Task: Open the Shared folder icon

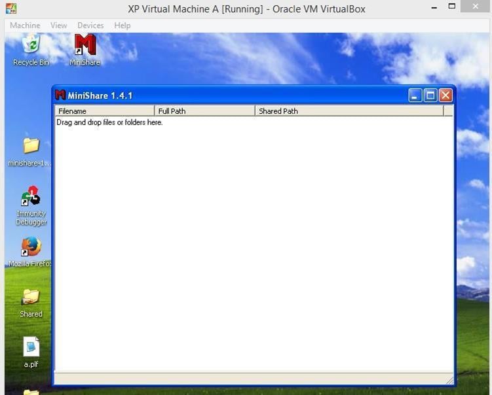Action: pos(31,298)
